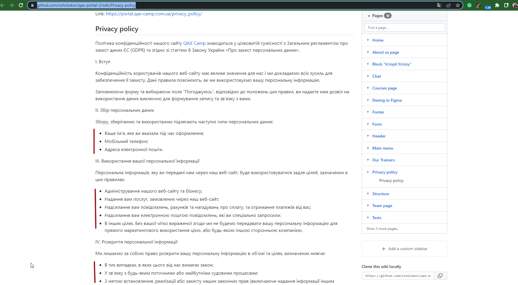Open the Home wiki page
This screenshot has width=518, height=285.
[x=378, y=40]
